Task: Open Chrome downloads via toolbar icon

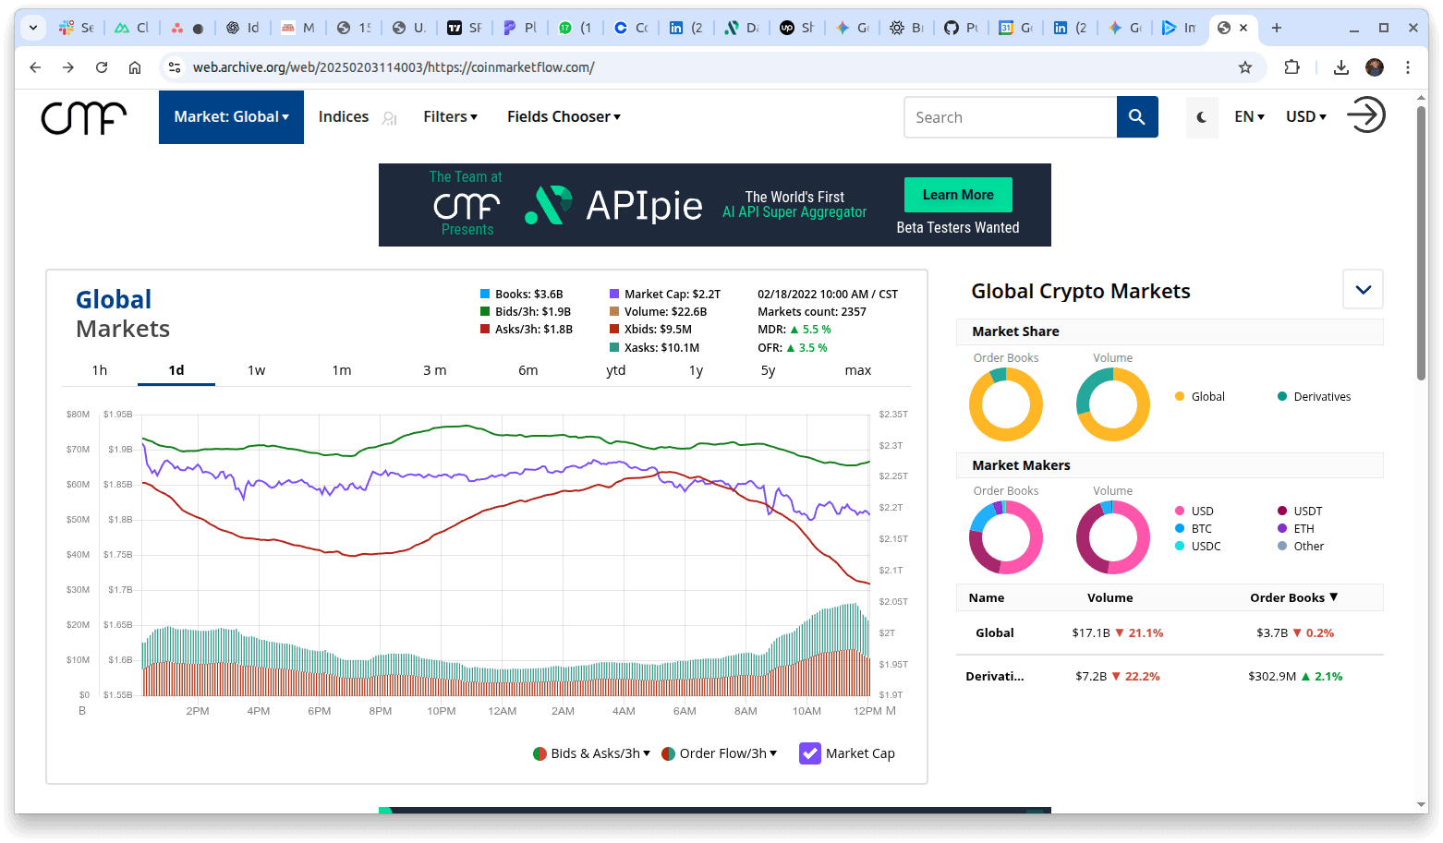Action: (1340, 66)
